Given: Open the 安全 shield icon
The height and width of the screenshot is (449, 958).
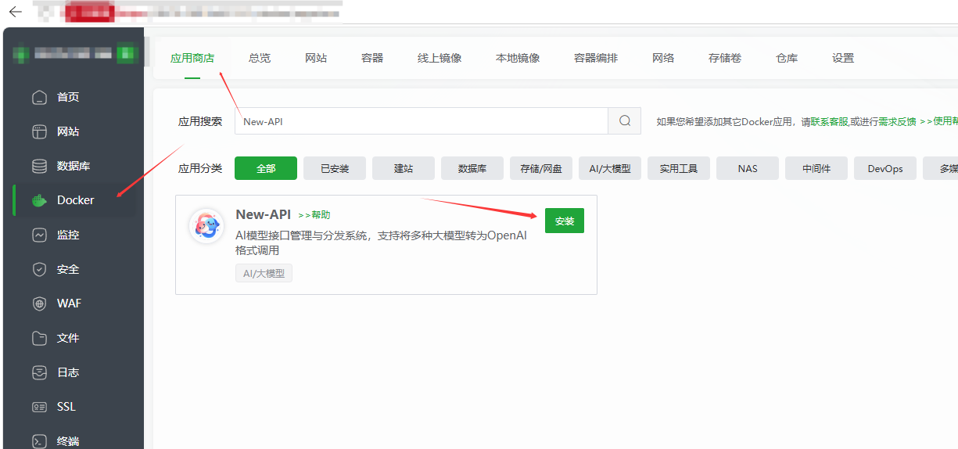Looking at the screenshot, I should (39, 269).
